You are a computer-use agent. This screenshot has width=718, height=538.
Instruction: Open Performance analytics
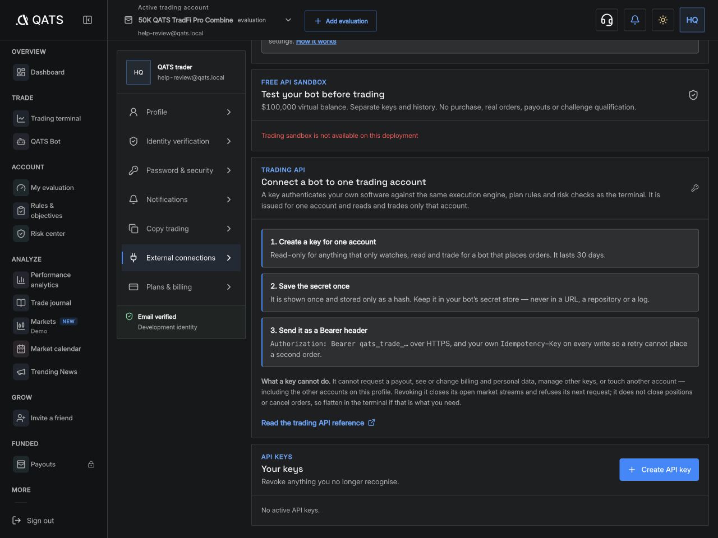pyautogui.click(x=54, y=280)
